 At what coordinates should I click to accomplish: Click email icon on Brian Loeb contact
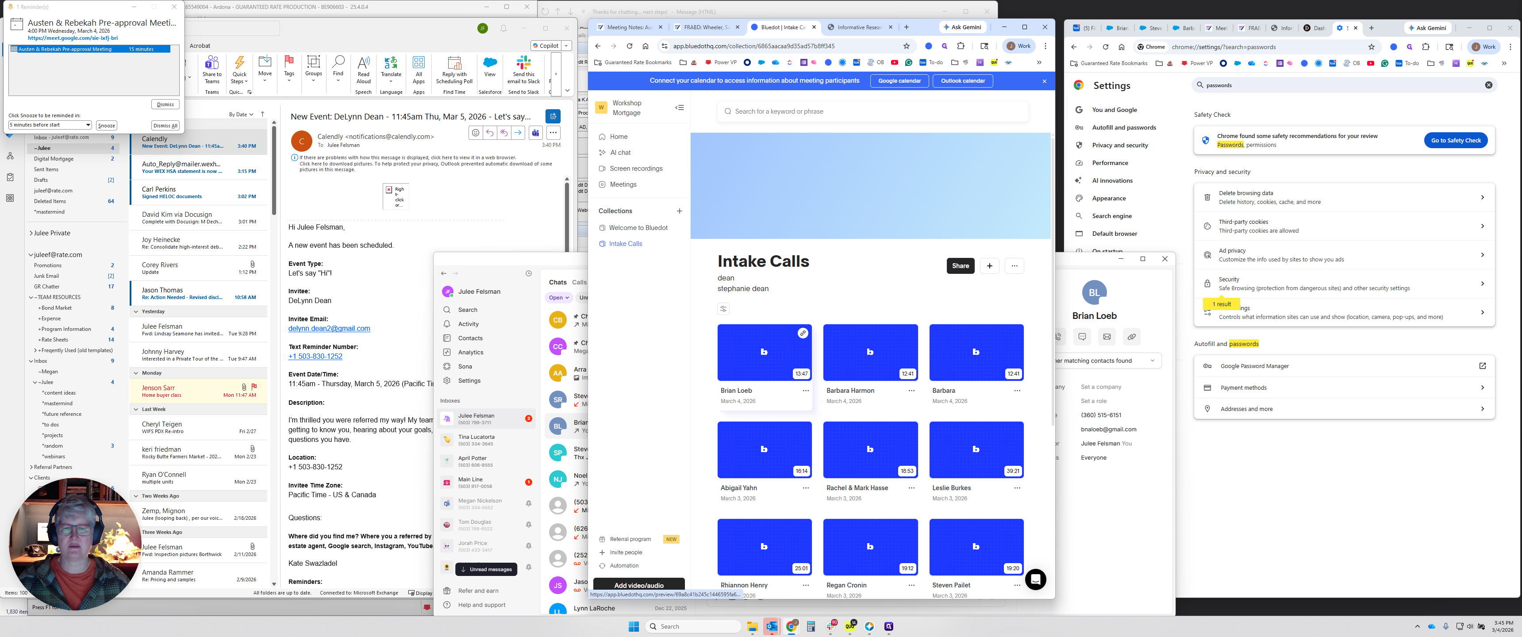[x=1107, y=337]
